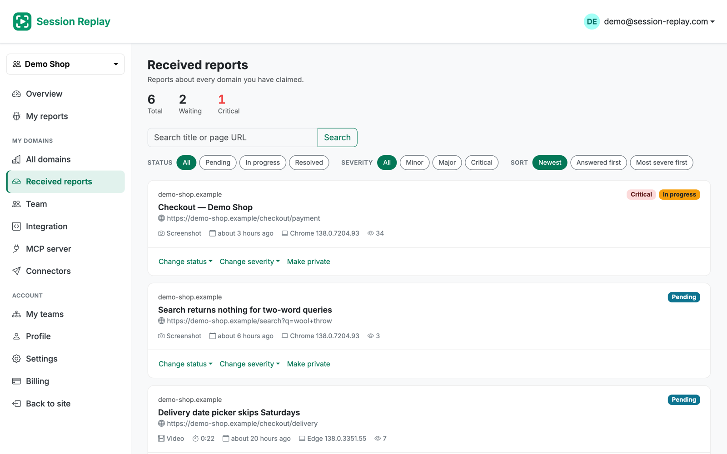The width and height of the screenshot is (727, 454).
Task: Click the 0:22 duration clock icon
Action: (195, 439)
